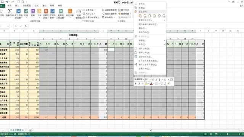Click the Paste Formulas option icon

[150, 16]
